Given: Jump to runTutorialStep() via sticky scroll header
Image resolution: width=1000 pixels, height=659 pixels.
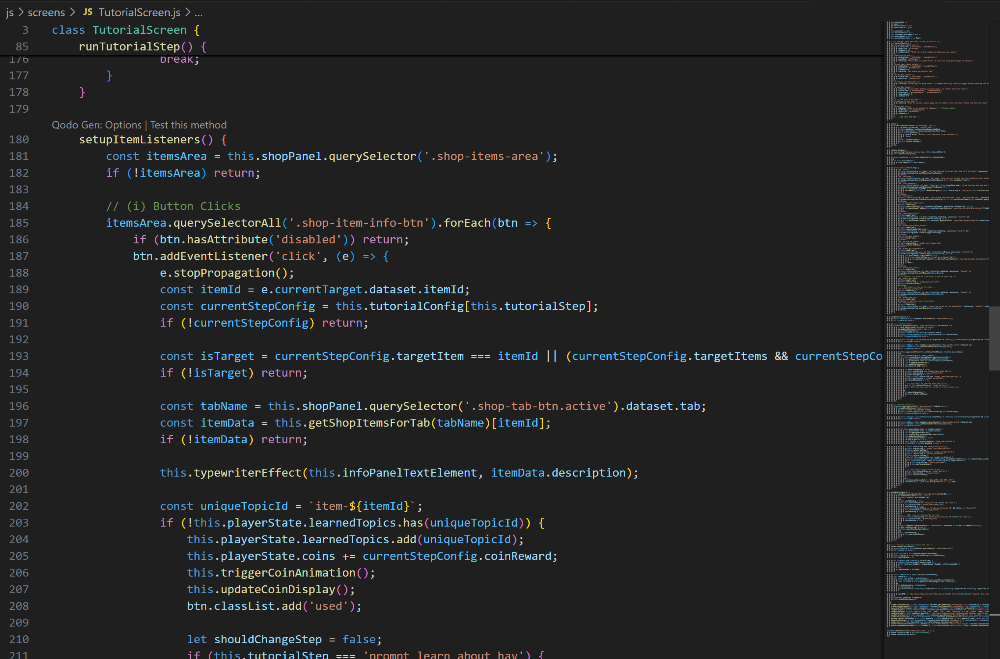Looking at the screenshot, I should (131, 46).
